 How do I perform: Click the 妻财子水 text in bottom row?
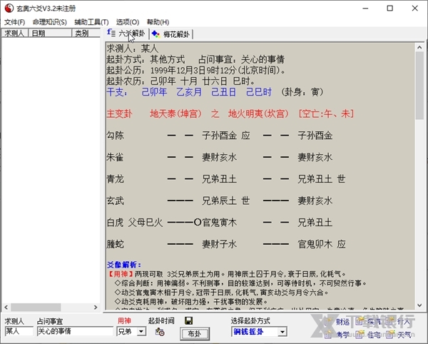tap(220, 244)
